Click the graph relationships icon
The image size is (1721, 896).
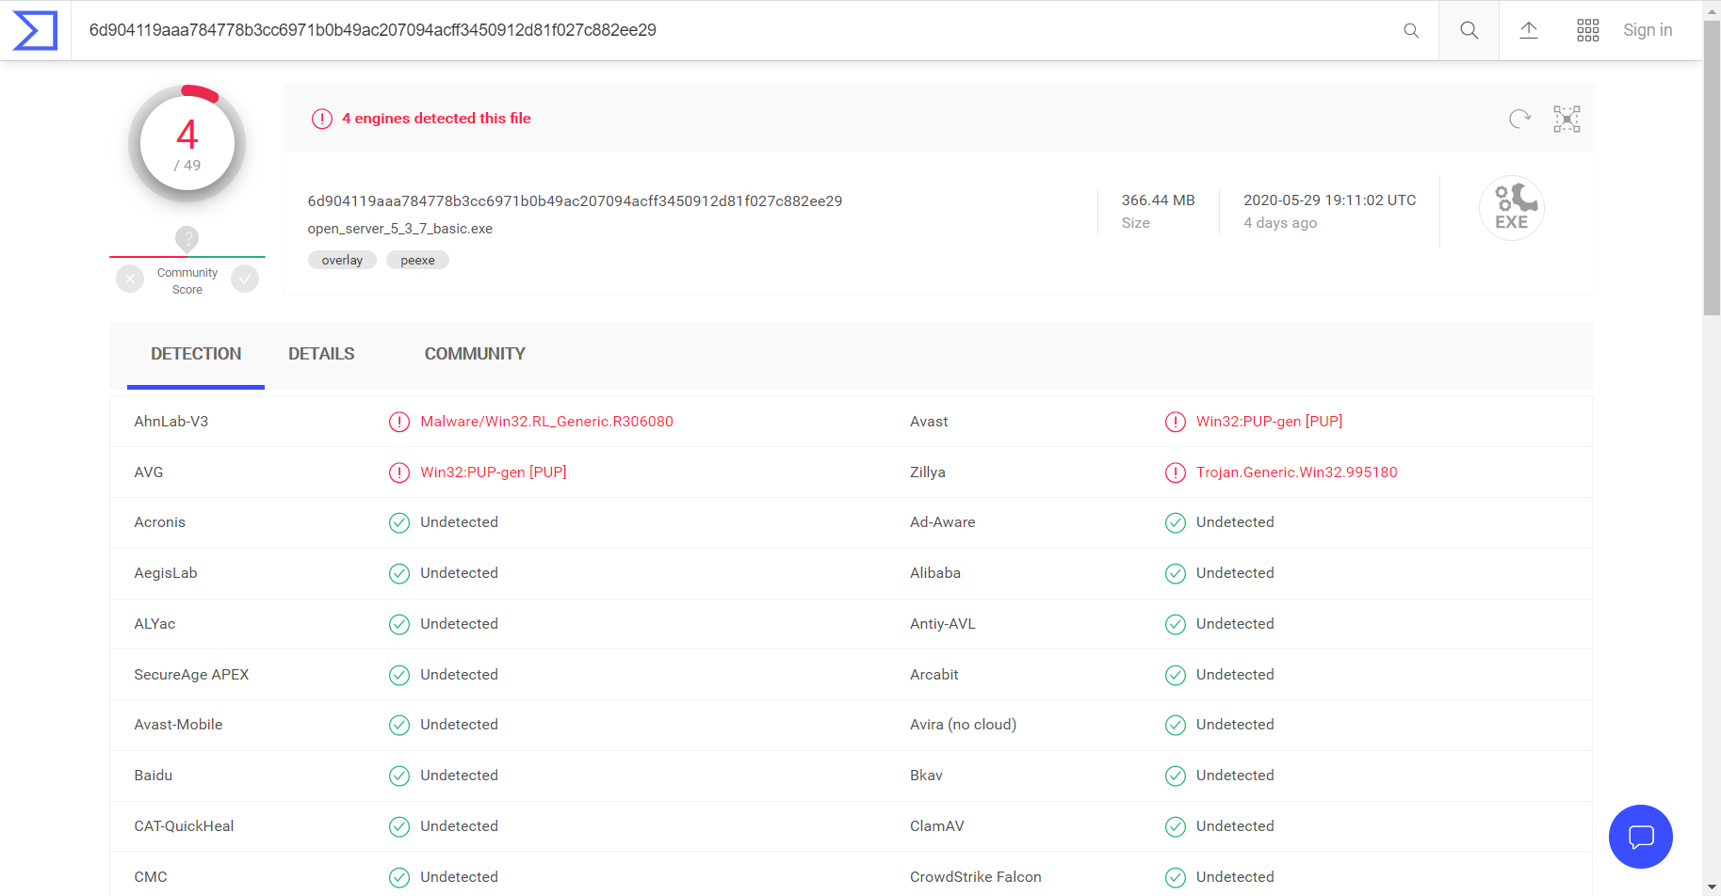(x=1567, y=119)
